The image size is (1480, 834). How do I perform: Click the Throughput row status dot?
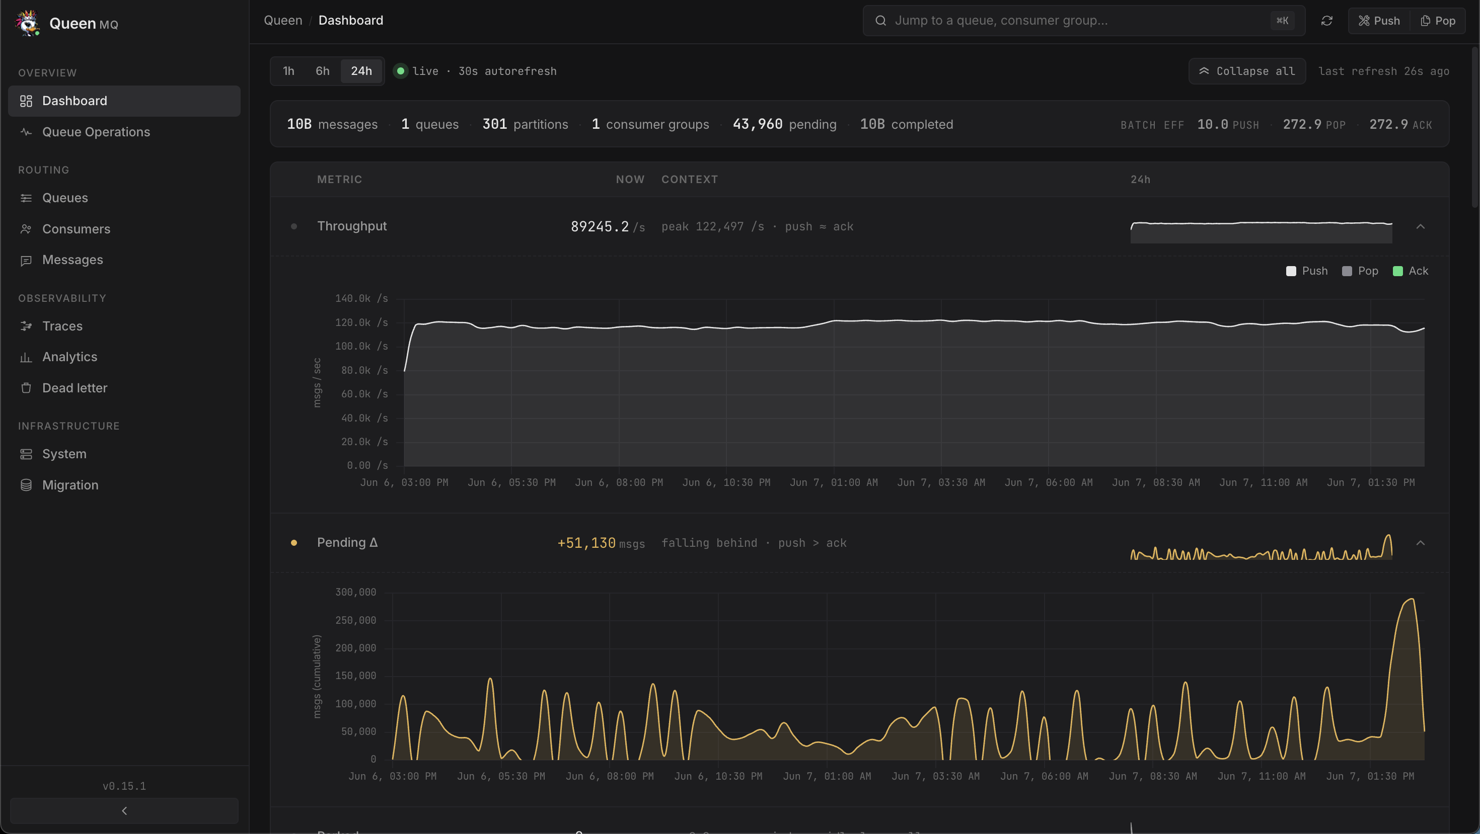click(294, 227)
